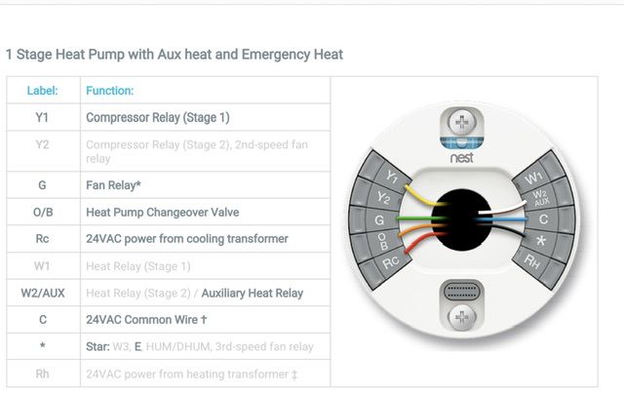The height and width of the screenshot is (396, 624).
Task: Select the W2 AUX terminal on the diagram
Action: 541,197
